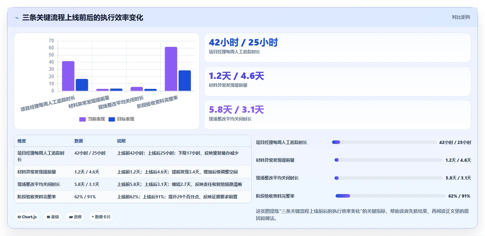
Task: Toggle the 目标表现 legend entry in the chart
Action: click(x=121, y=119)
